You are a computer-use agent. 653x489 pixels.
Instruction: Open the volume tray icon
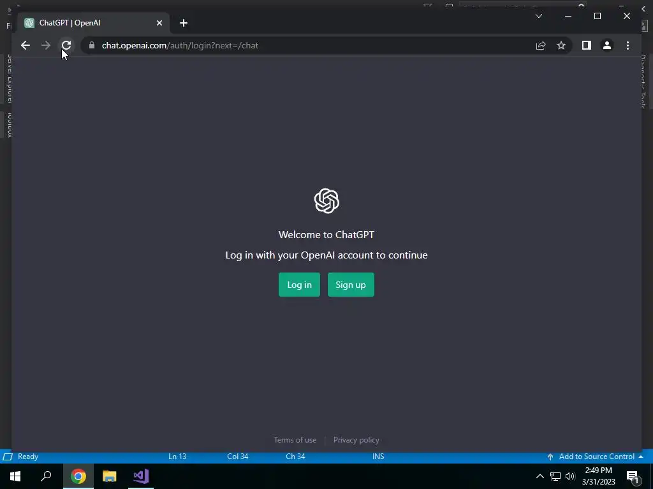tap(570, 476)
